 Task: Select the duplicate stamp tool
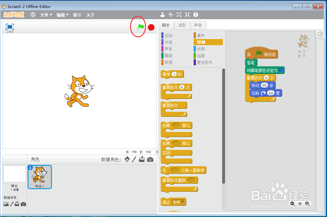coord(163,15)
